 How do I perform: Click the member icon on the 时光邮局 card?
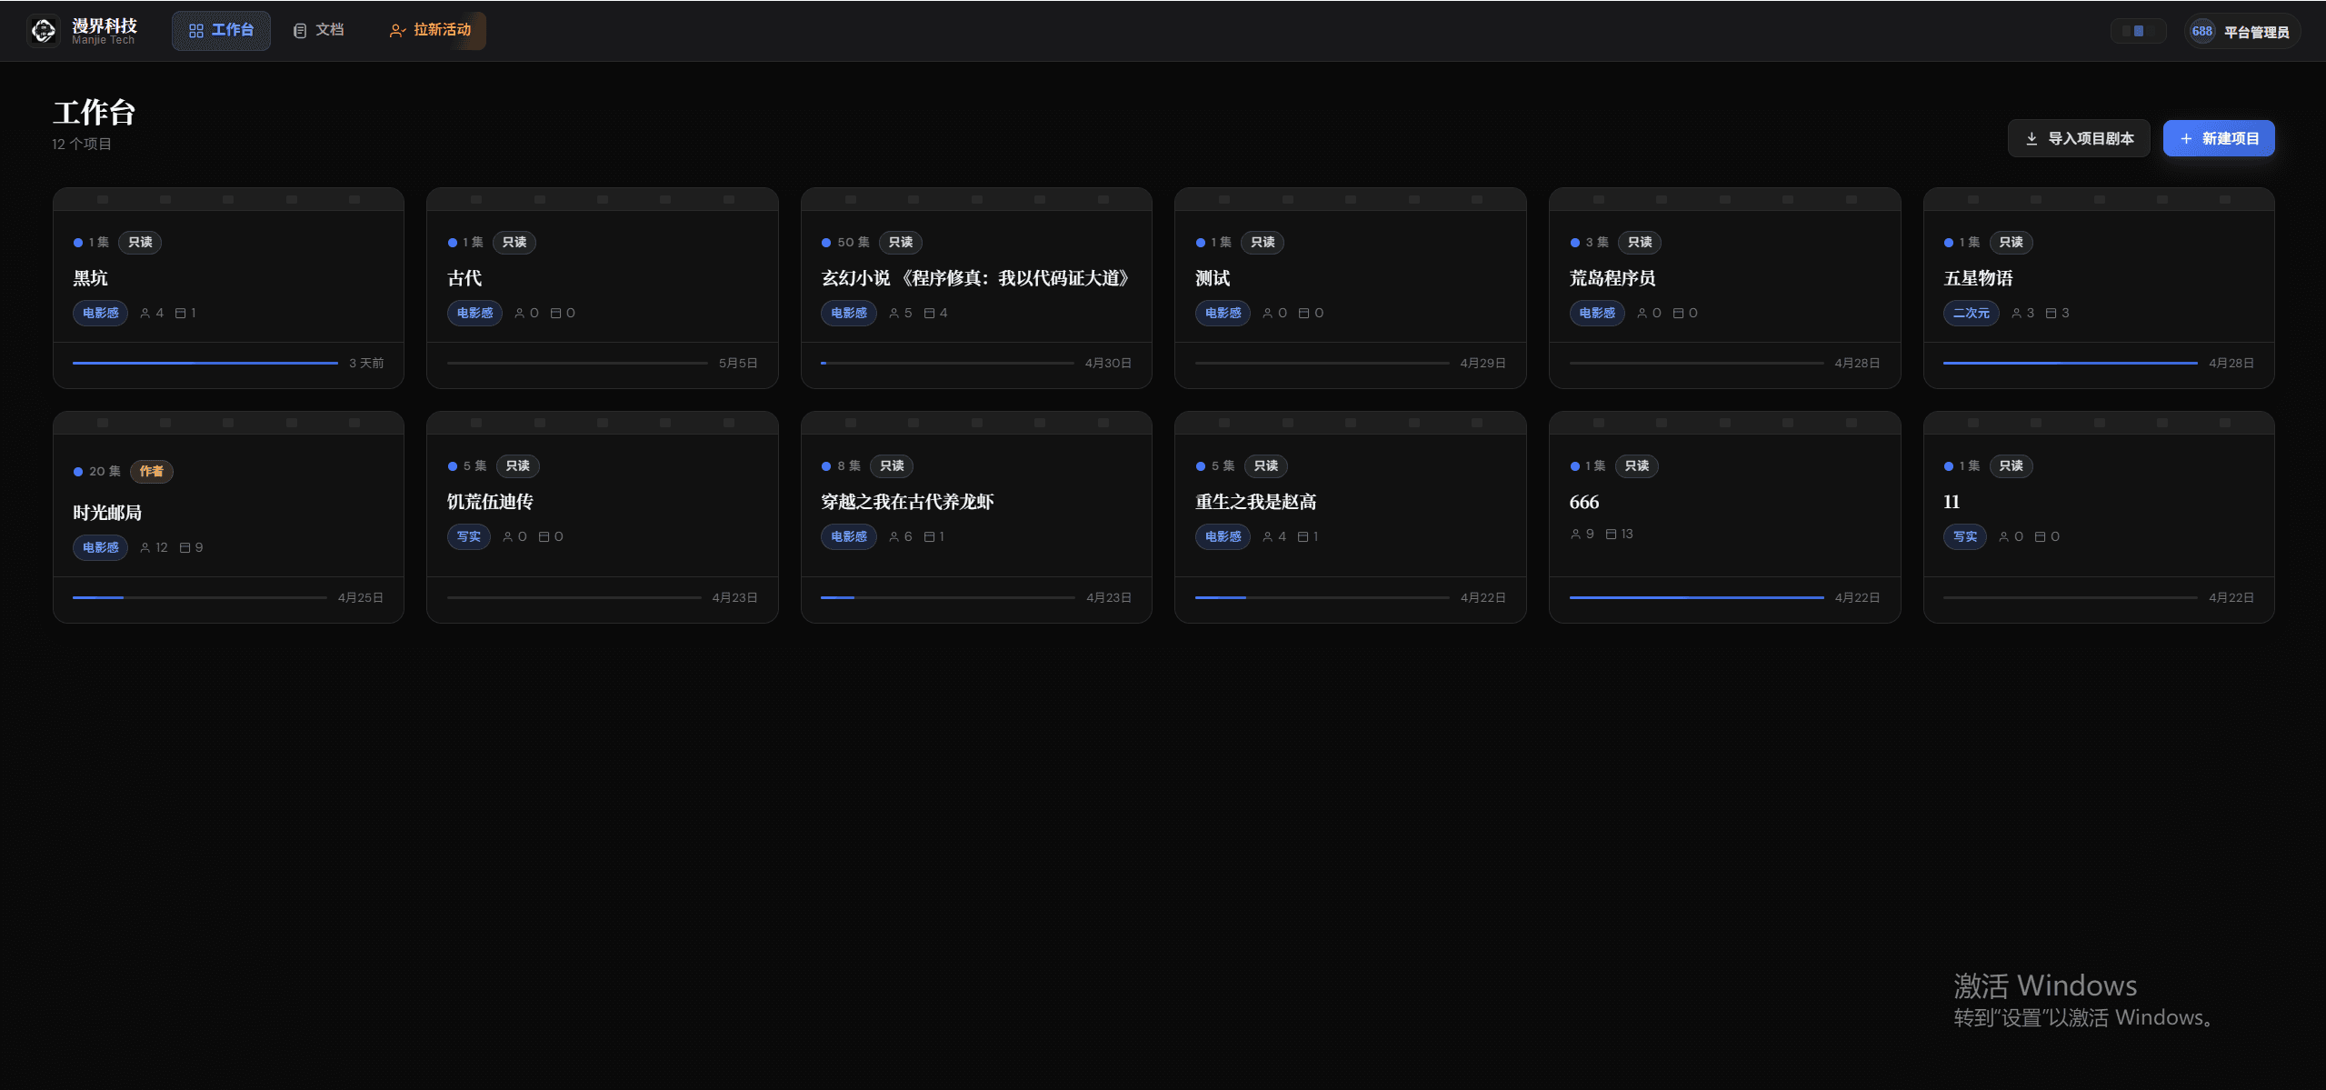coord(145,548)
